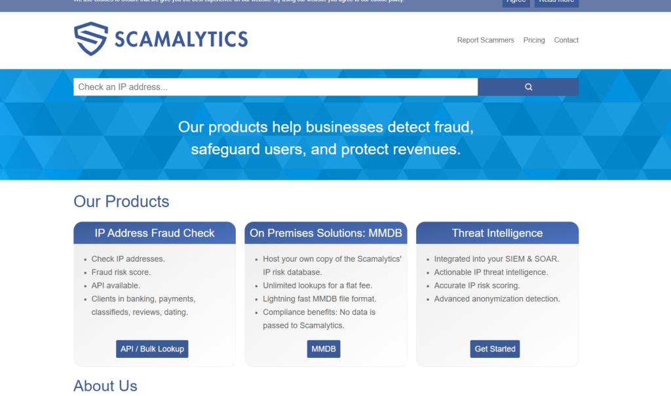Click the API / Bulk Lookup button

pyautogui.click(x=152, y=349)
